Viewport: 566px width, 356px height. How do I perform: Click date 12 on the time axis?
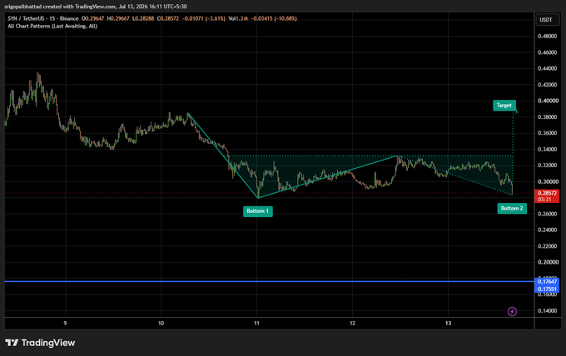[352, 324]
